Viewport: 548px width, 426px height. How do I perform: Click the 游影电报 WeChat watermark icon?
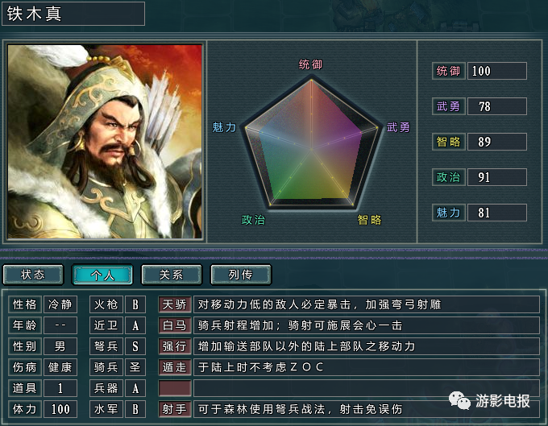point(459,400)
